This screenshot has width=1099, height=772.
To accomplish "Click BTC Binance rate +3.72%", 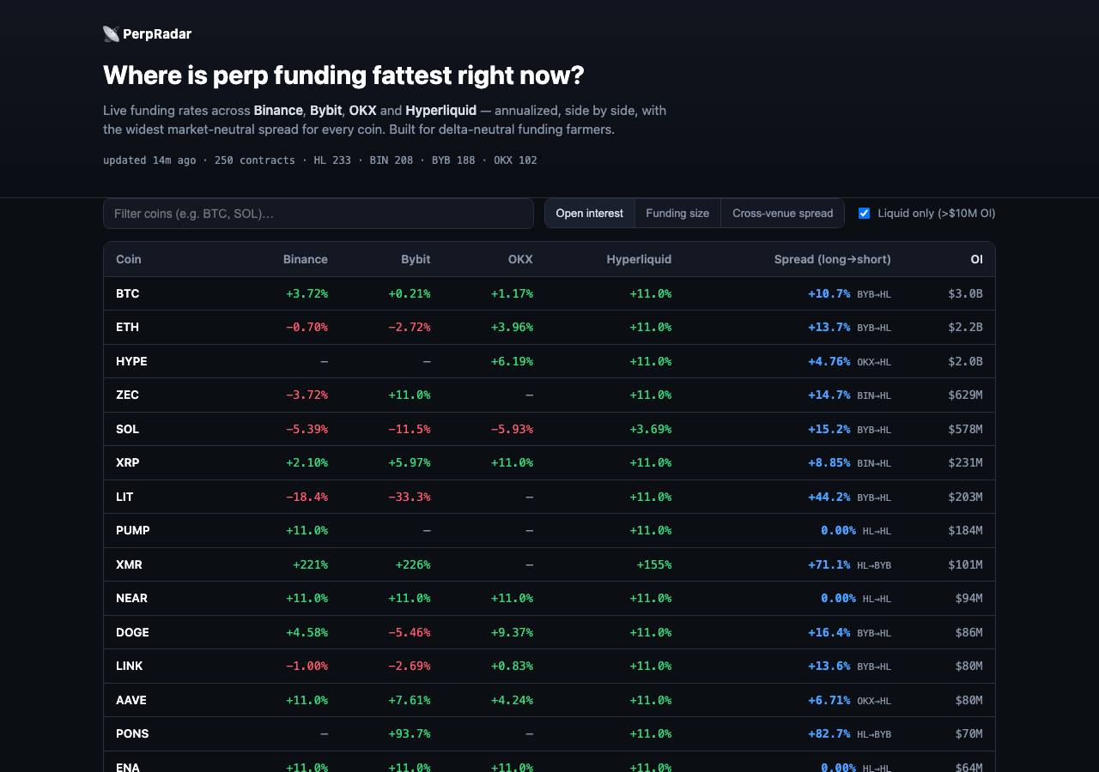I will coord(307,293).
